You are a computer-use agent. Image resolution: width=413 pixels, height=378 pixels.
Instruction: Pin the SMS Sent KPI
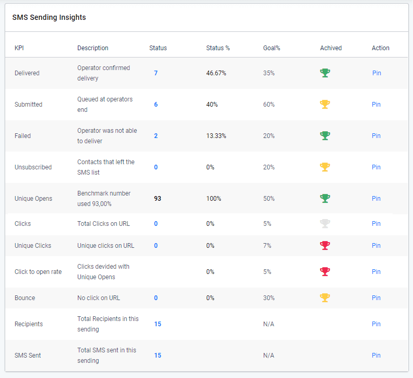coord(376,356)
